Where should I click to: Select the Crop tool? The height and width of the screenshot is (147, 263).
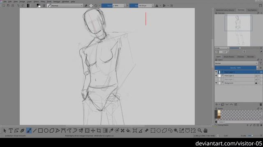tap(99, 131)
